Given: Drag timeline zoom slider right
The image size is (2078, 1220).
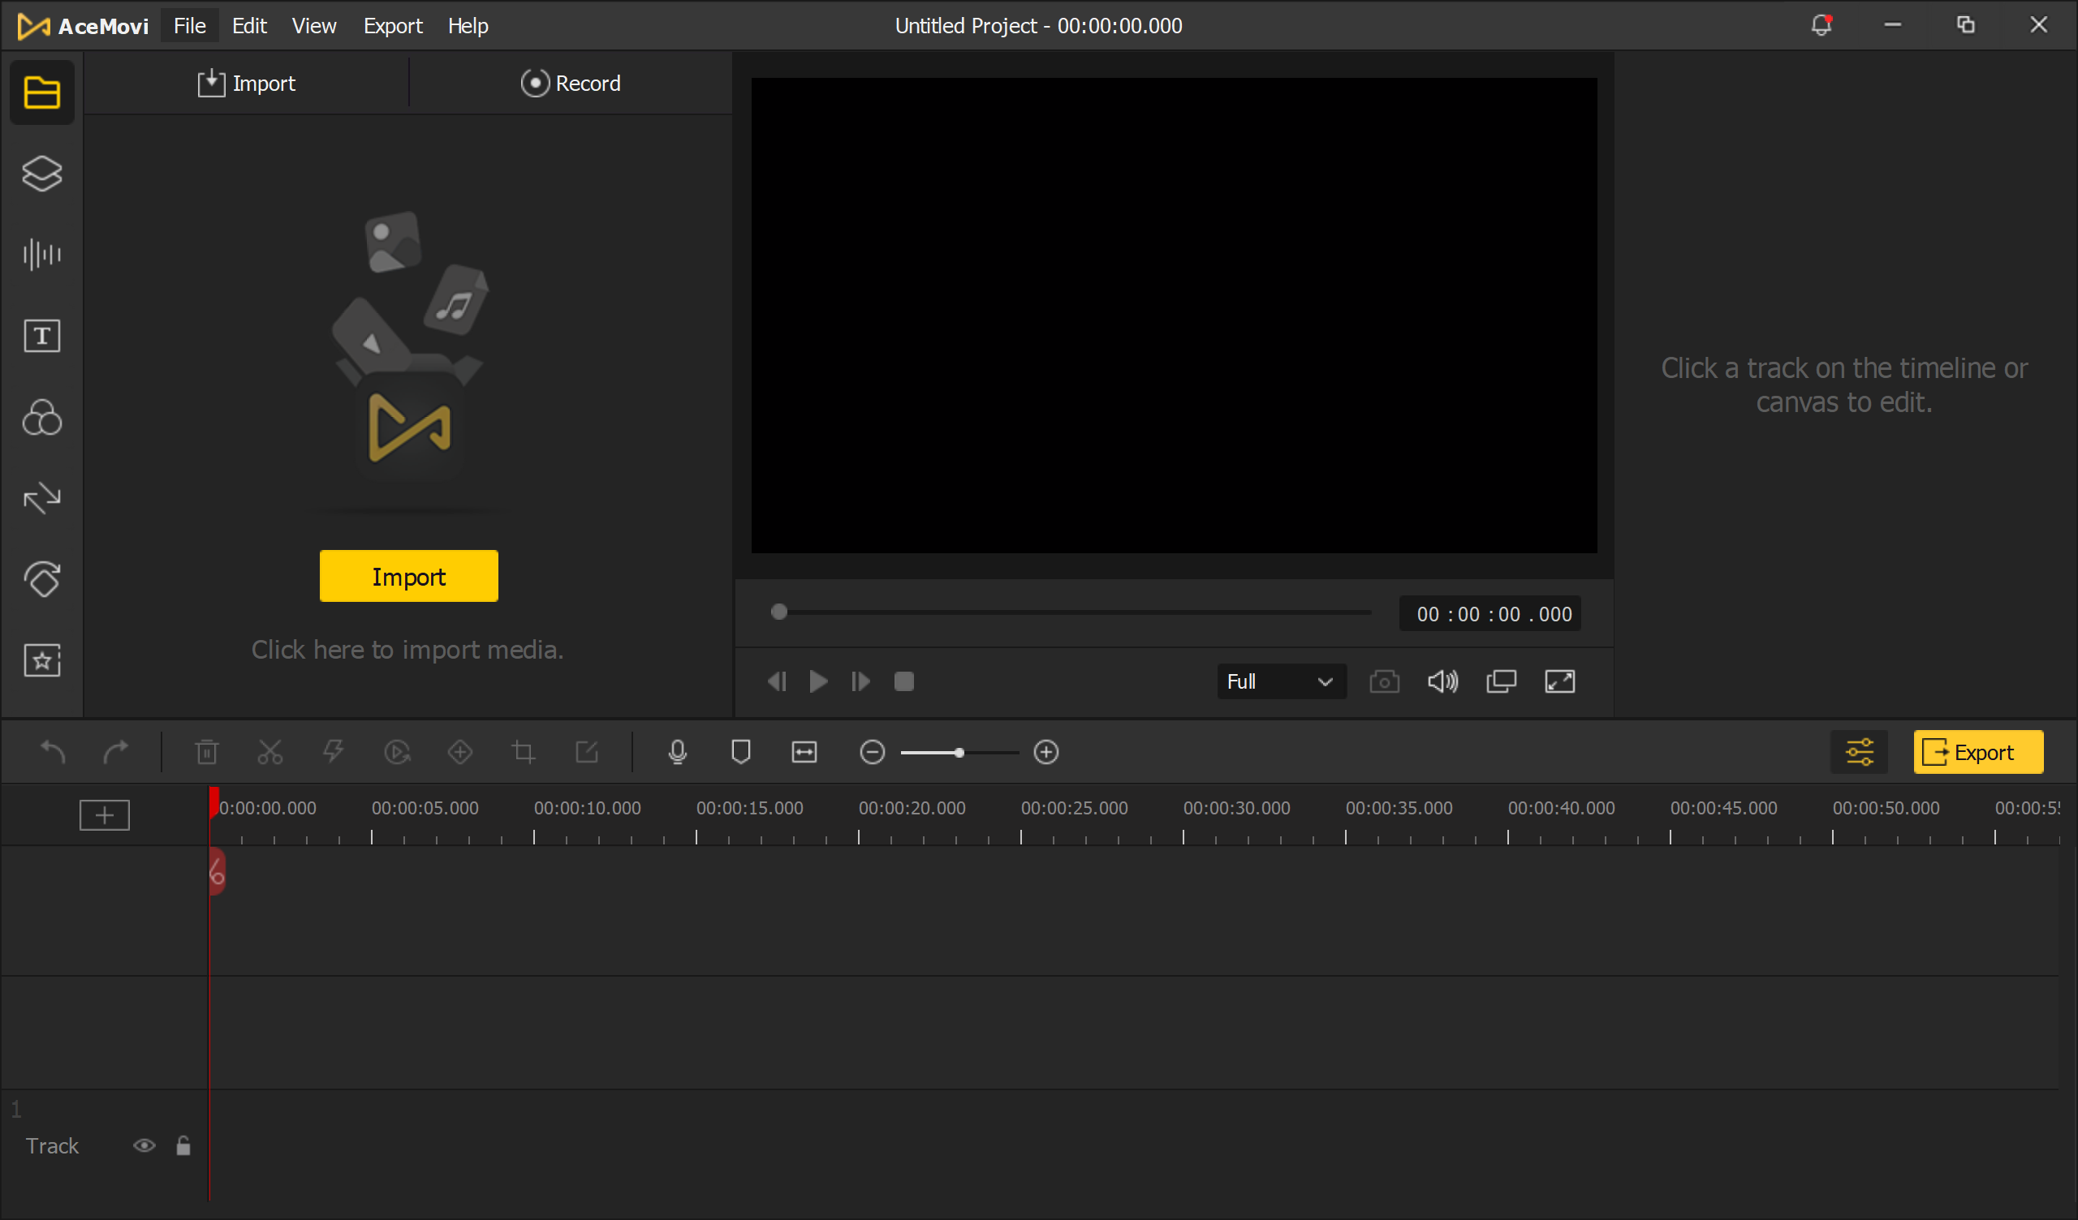Looking at the screenshot, I should [959, 752].
